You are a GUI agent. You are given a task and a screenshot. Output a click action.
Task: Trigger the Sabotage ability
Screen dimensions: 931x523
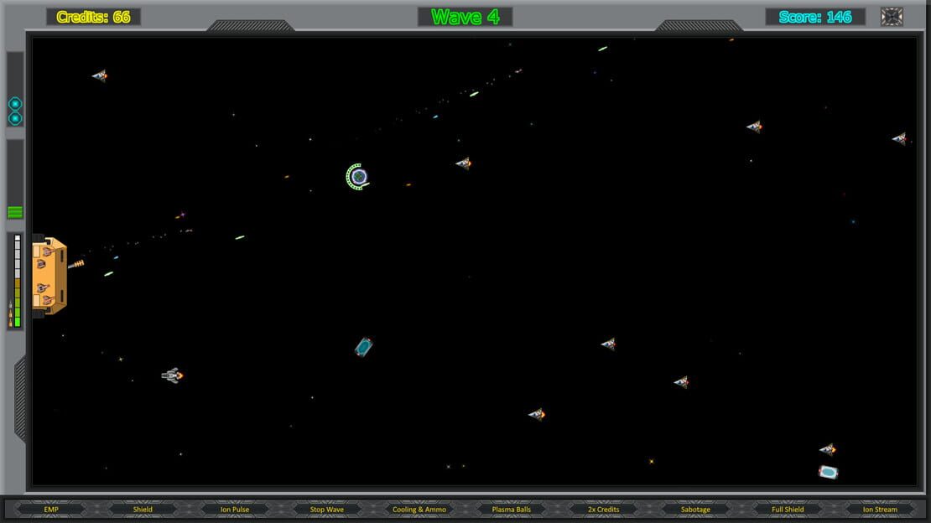coord(695,510)
